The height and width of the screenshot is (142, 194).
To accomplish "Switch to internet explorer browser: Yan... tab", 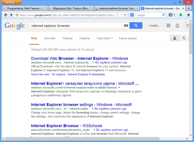I will [117, 8].
